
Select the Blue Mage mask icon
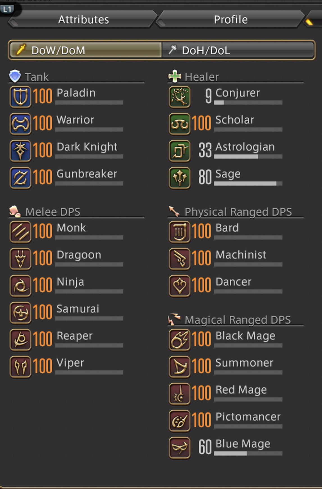pyautogui.click(x=180, y=448)
